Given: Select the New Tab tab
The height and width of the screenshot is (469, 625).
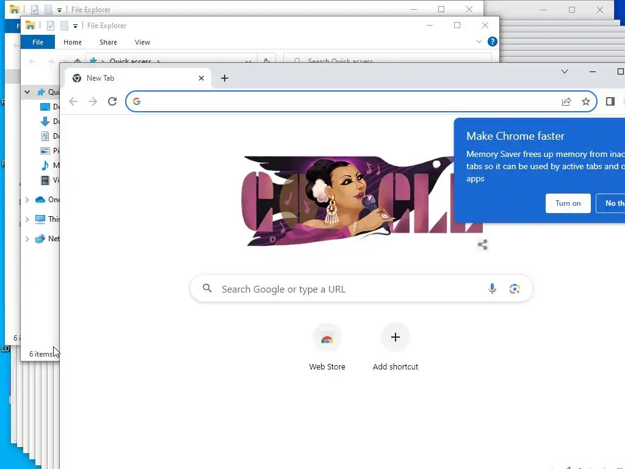Looking at the screenshot, I should (139, 78).
